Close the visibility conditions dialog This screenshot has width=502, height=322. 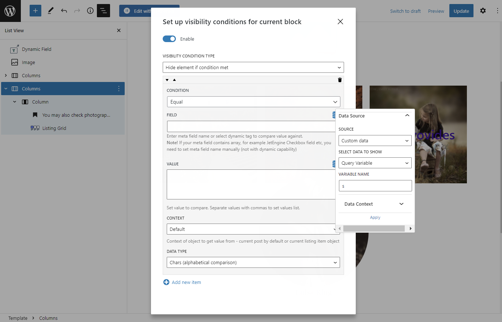[340, 22]
